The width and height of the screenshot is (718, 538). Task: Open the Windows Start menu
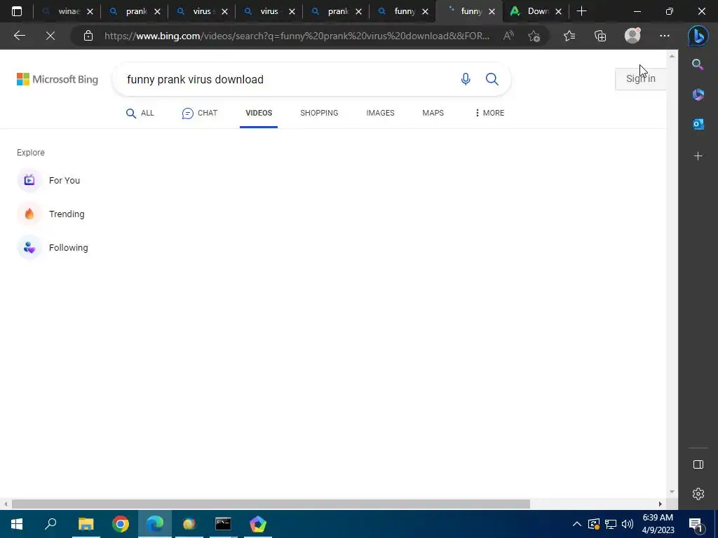tap(17, 524)
